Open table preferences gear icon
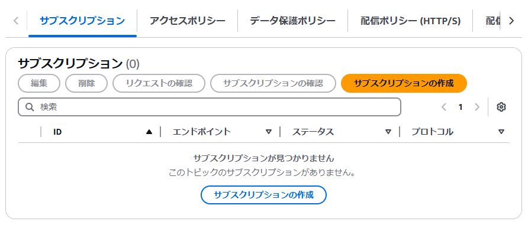Viewport: 528px width, 228px height. (501, 107)
